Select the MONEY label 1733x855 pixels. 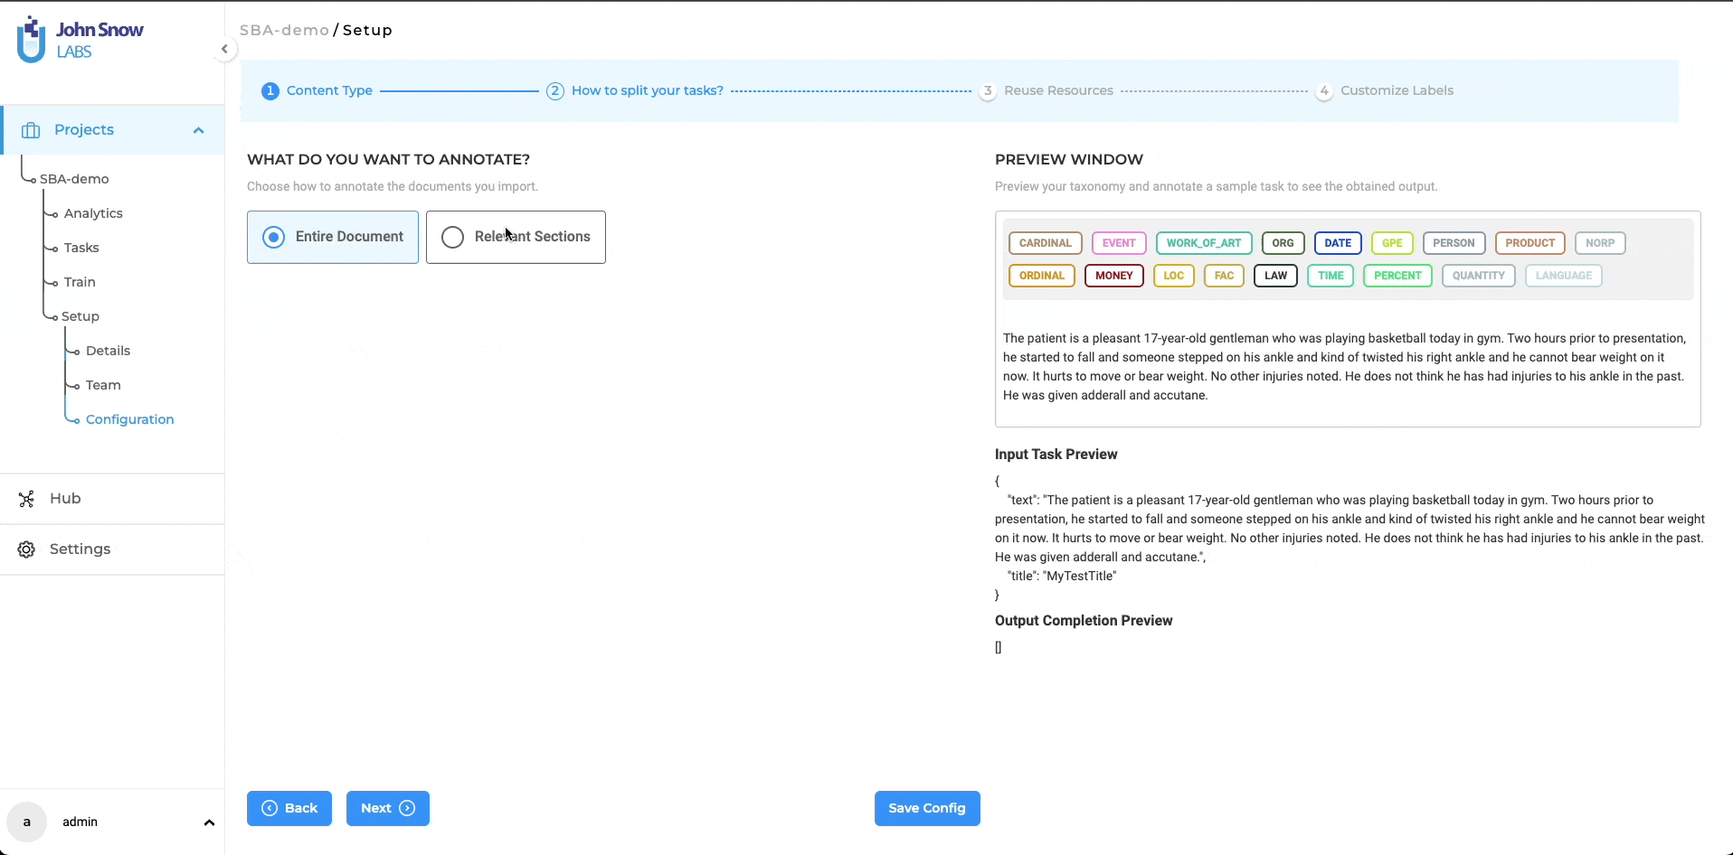(1114, 276)
